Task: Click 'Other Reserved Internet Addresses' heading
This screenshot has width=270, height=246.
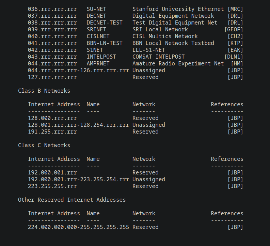Action: [72, 200]
